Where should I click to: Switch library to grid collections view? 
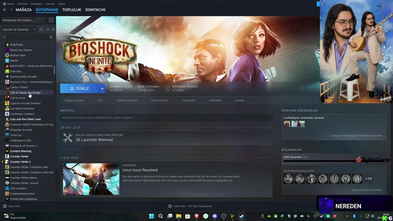pyautogui.click(x=51, y=20)
